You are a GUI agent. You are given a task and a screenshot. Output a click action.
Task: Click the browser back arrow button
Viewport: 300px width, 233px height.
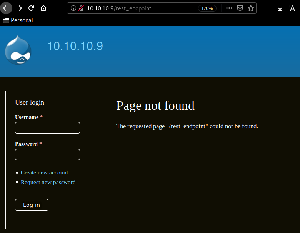(7, 8)
